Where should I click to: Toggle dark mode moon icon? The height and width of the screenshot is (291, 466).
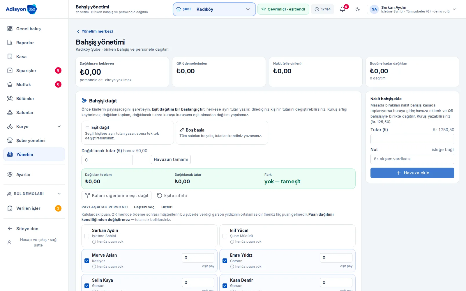tap(358, 9)
